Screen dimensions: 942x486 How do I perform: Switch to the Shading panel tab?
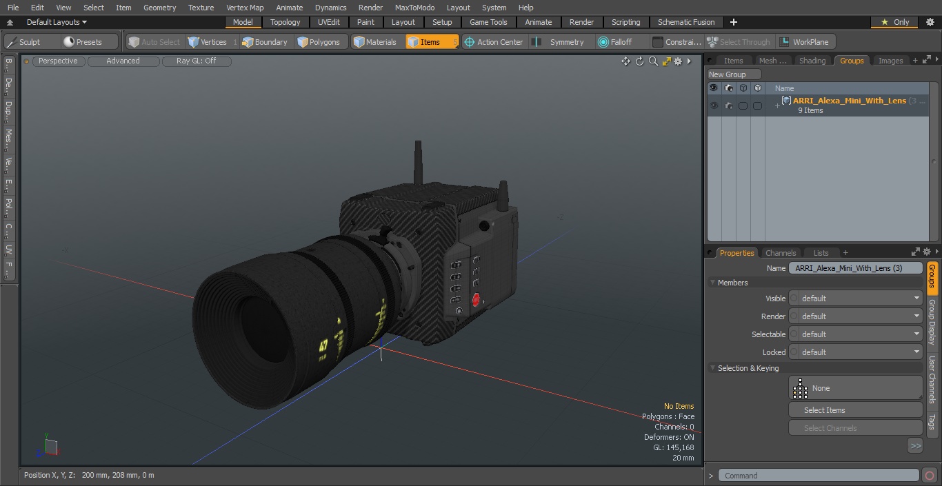coord(812,61)
